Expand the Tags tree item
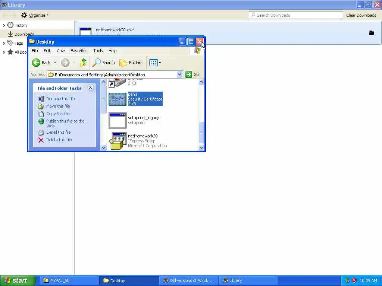The image size is (382, 286). click(4, 43)
